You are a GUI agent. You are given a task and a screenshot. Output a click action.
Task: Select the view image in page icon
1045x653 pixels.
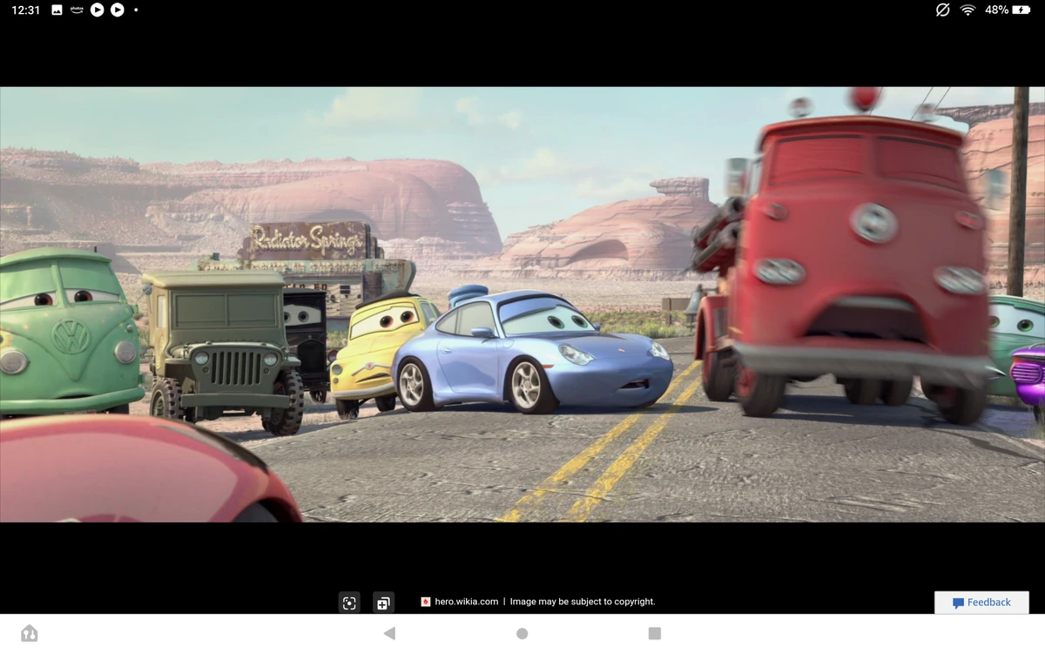tap(382, 602)
